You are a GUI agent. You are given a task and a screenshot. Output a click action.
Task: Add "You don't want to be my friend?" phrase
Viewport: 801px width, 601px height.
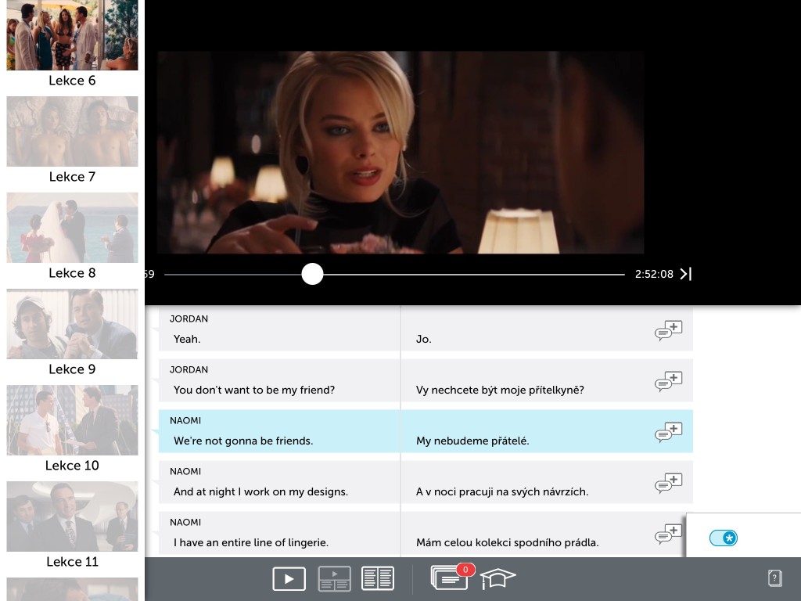(668, 382)
